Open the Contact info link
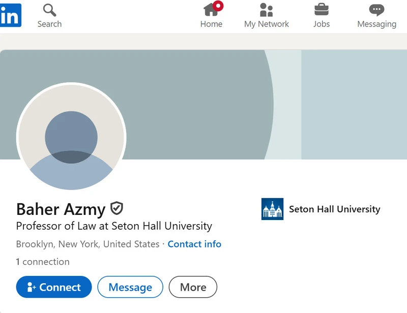 [x=194, y=244]
